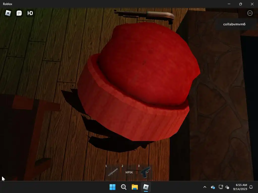258x193 pixels.
Task: Click the HD admin icon
Action: 30,13
